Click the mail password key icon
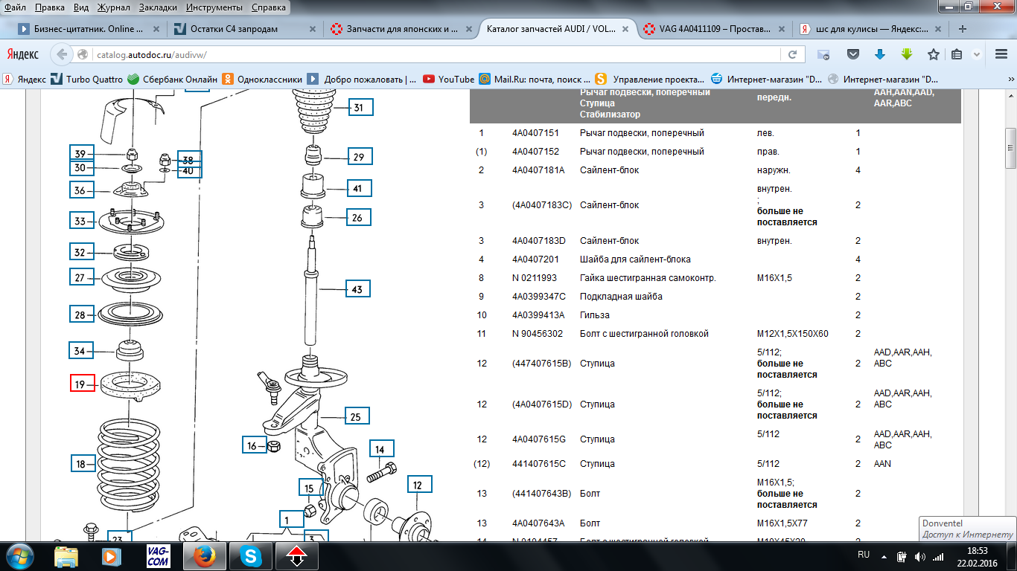1017x571 pixels. click(x=823, y=54)
